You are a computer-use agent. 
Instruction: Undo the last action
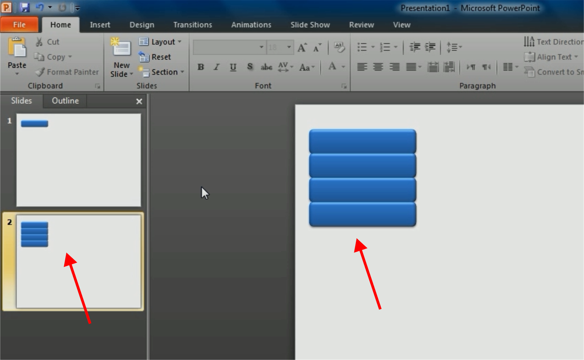(39, 7)
